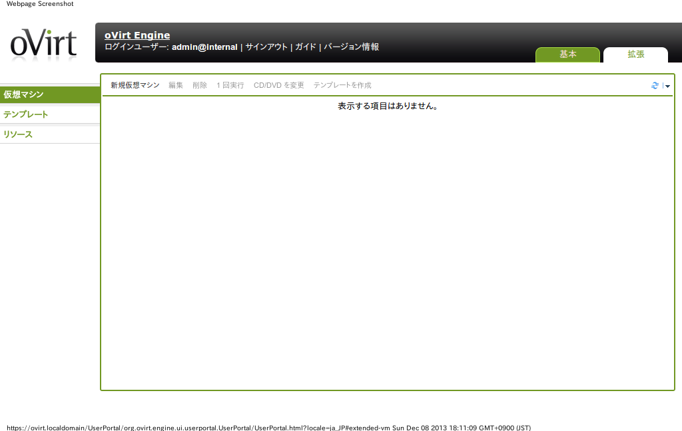Screen dimensions: 682x431
Task: Switch to the 基本 tab
Action: click(x=567, y=55)
